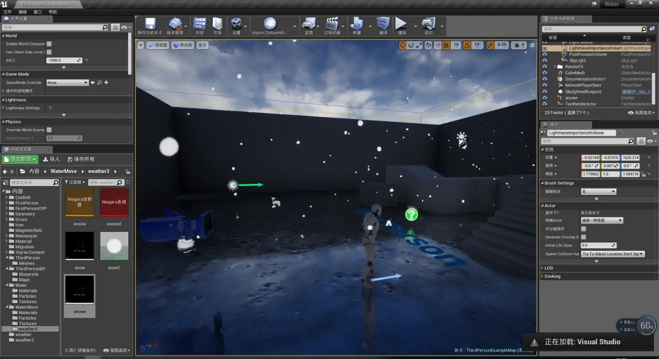Toggle visibility eye for CubeMesh actor

[x=545, y=73]
